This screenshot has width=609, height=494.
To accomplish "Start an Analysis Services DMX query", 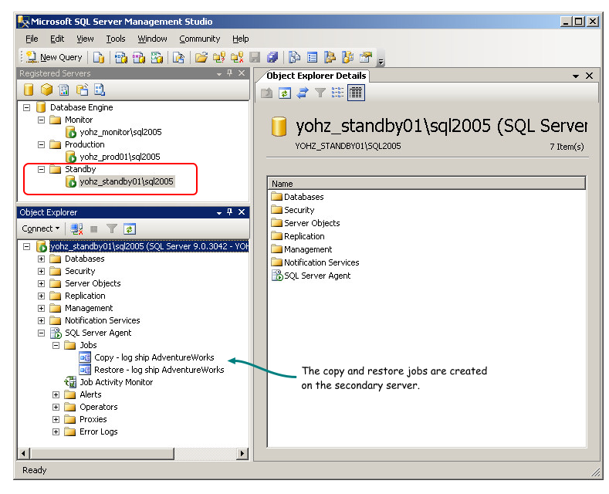I will pyautogui.click(x=139, y=57).
